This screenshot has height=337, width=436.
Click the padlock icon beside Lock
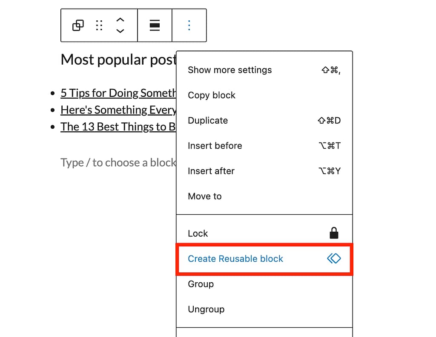pos(334,233)
